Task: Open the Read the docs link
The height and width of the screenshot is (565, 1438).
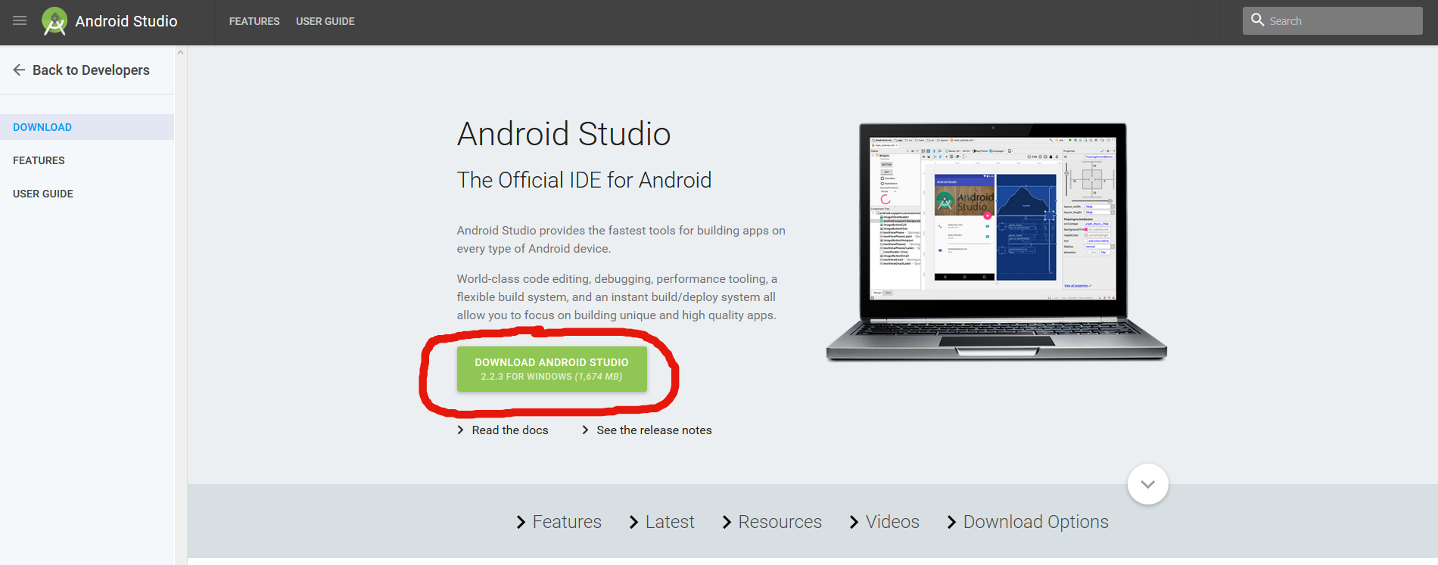Action: [x=510, y=430]
